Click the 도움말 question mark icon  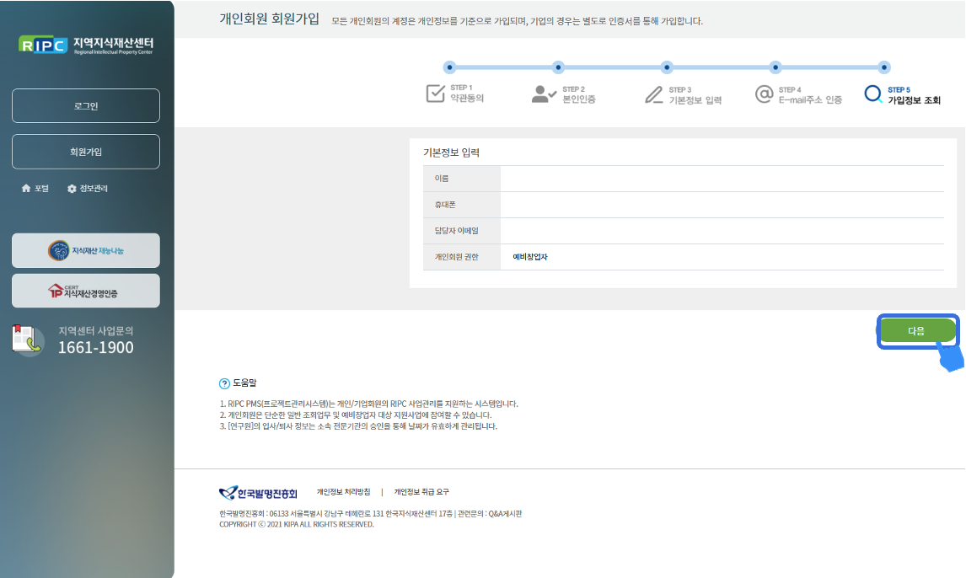224,383
